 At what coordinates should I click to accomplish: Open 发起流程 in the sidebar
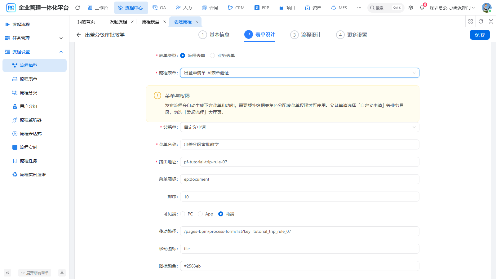(34, 24)
